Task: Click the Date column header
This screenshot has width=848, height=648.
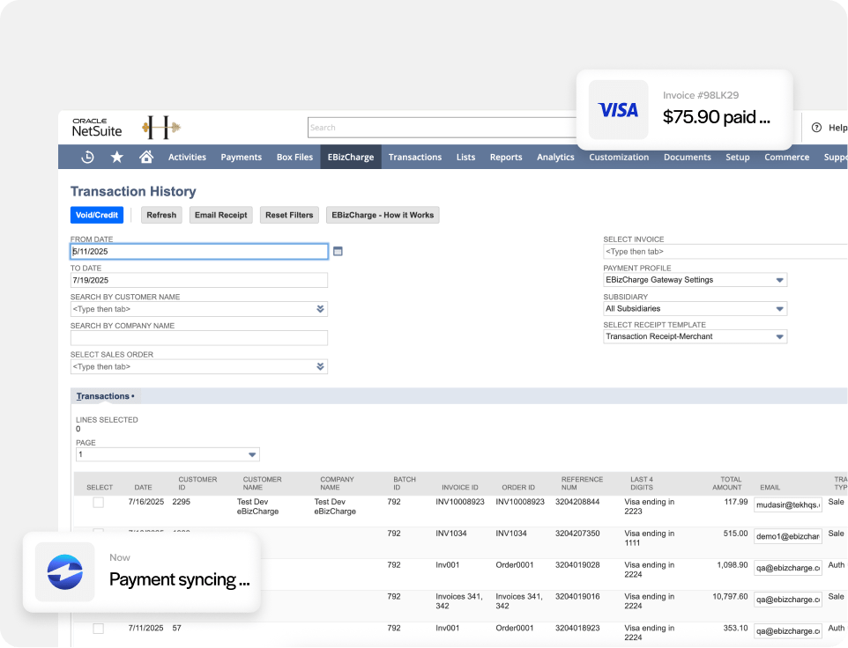Action: (144, 487)
